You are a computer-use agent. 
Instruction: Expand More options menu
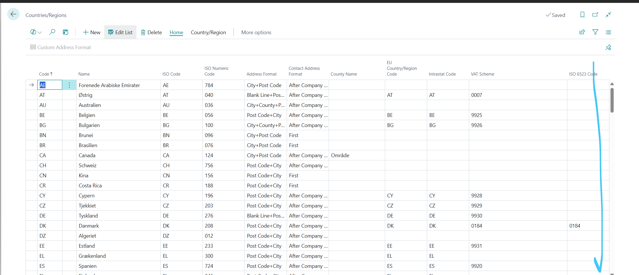coord(256,32)
